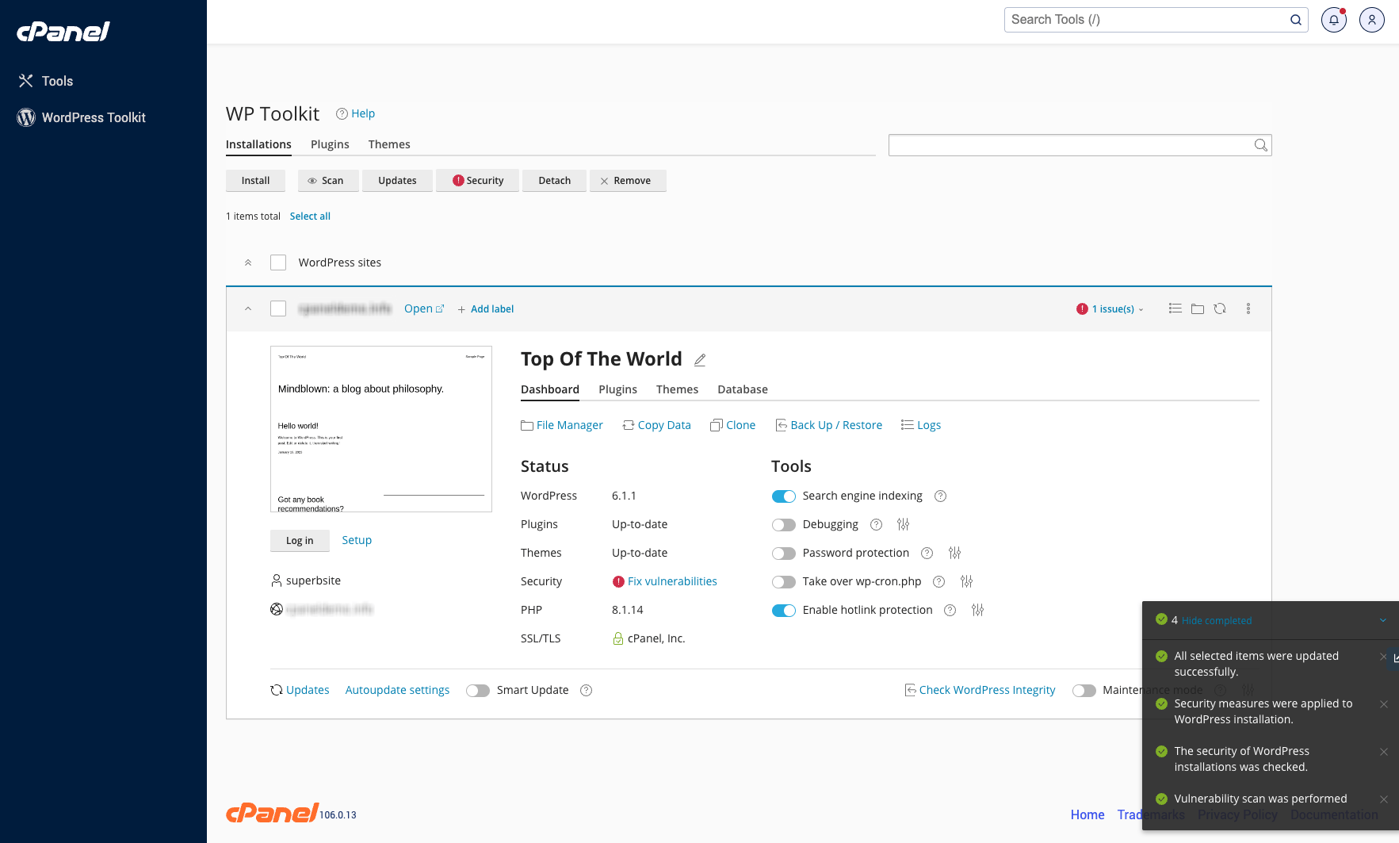The height and width of the screenshot is (843, 1399).
Task: Open Debugging settings via its sliders icon
Action: (x=903, y=524)
